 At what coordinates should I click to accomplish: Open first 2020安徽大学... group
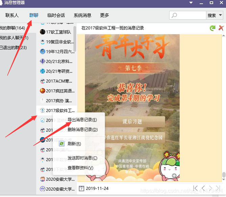click(x=56, y=179)
